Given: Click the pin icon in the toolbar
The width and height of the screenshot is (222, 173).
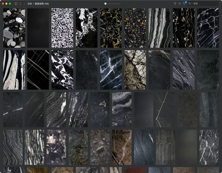Looking at the screenshot, I should click(x=175, y=3).
